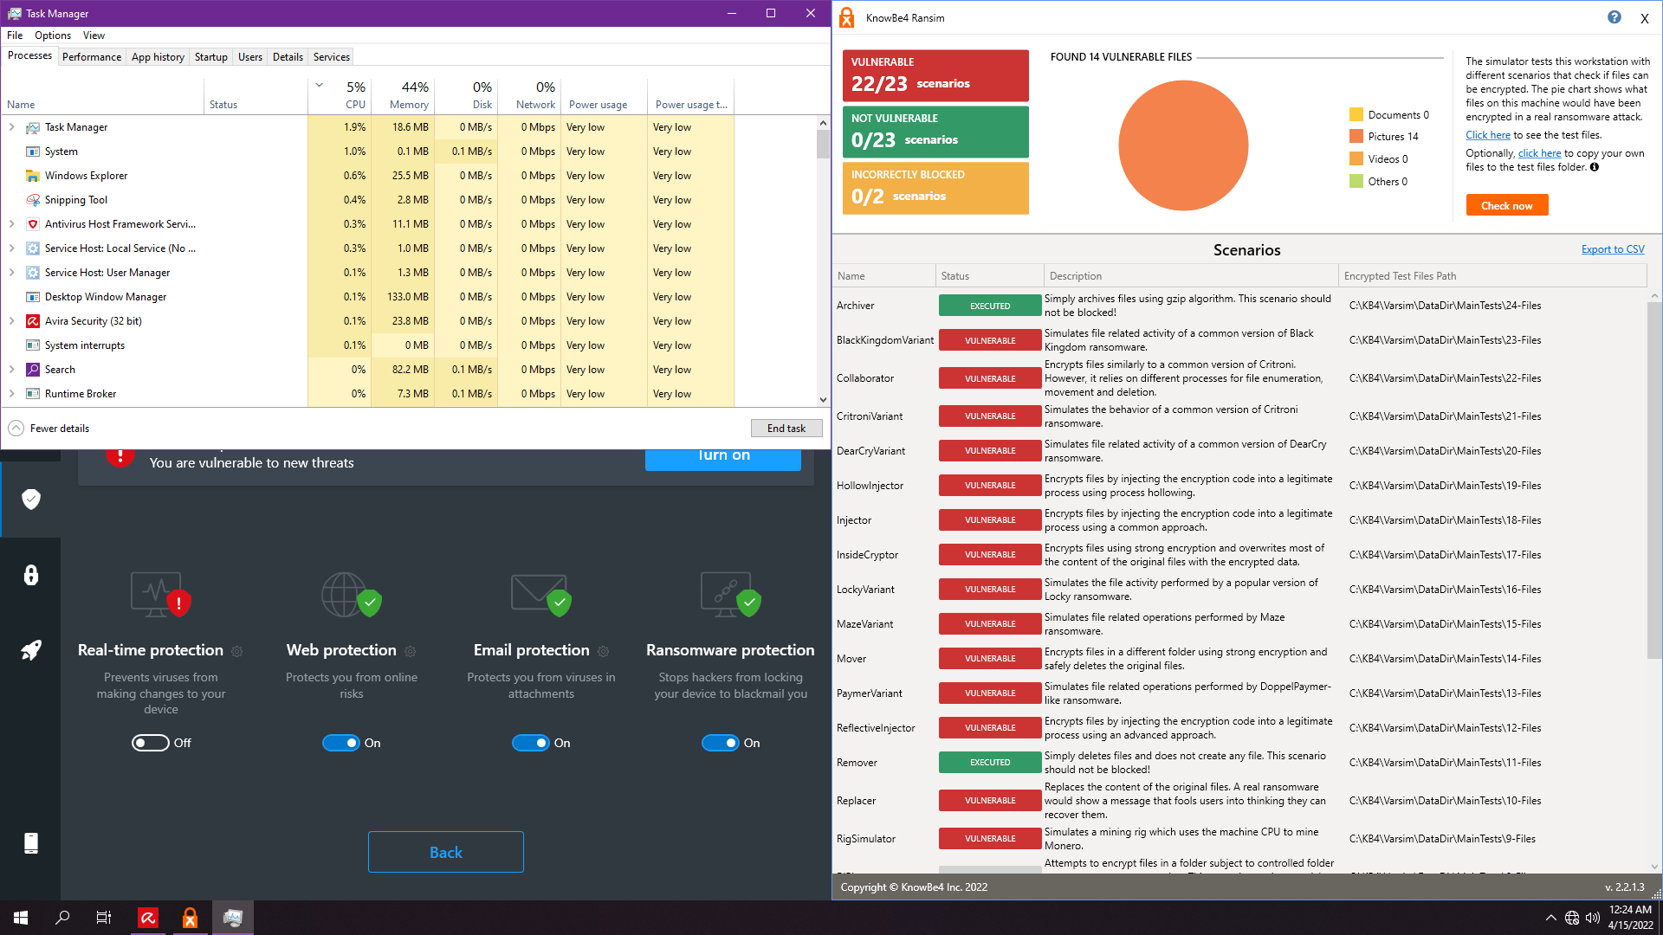Open Real-time protection settings gear
The image size is (1663, 935).
click(x=237, y=651)
